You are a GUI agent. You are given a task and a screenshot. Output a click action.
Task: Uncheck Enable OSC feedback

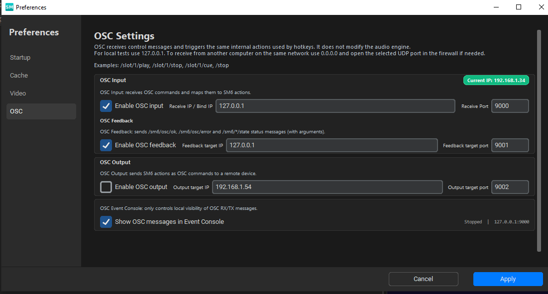(x=106, y=145)
